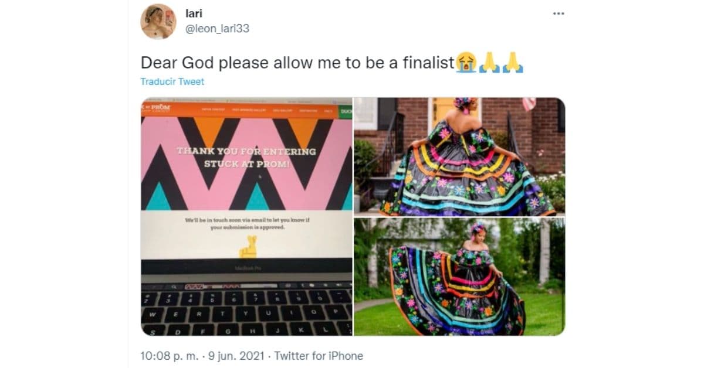Select FAQ's item in orange nav bar
The width and height of the screenshot is (704, 368).
pos(328,111)
